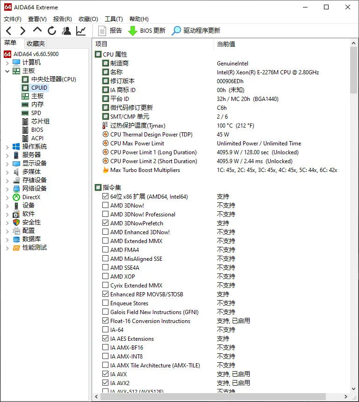Viewport: 359px width, 402px height.
Task: Click the magnifier 驱动程序更新 icon
Action: pyautogui.click(x=176, y=31)
